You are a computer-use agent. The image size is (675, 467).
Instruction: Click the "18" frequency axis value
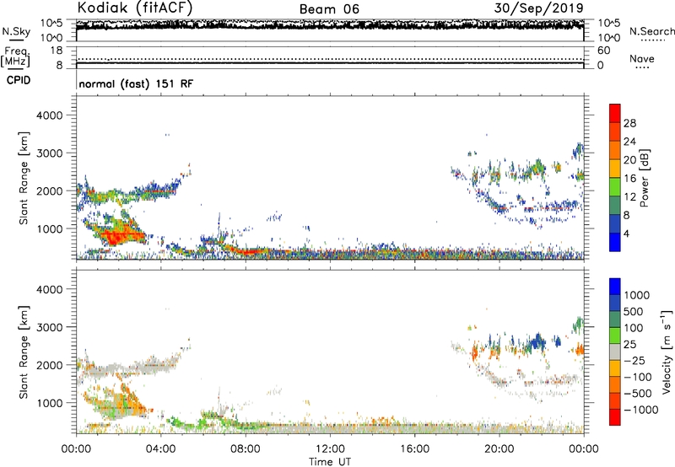pos(57,51)
